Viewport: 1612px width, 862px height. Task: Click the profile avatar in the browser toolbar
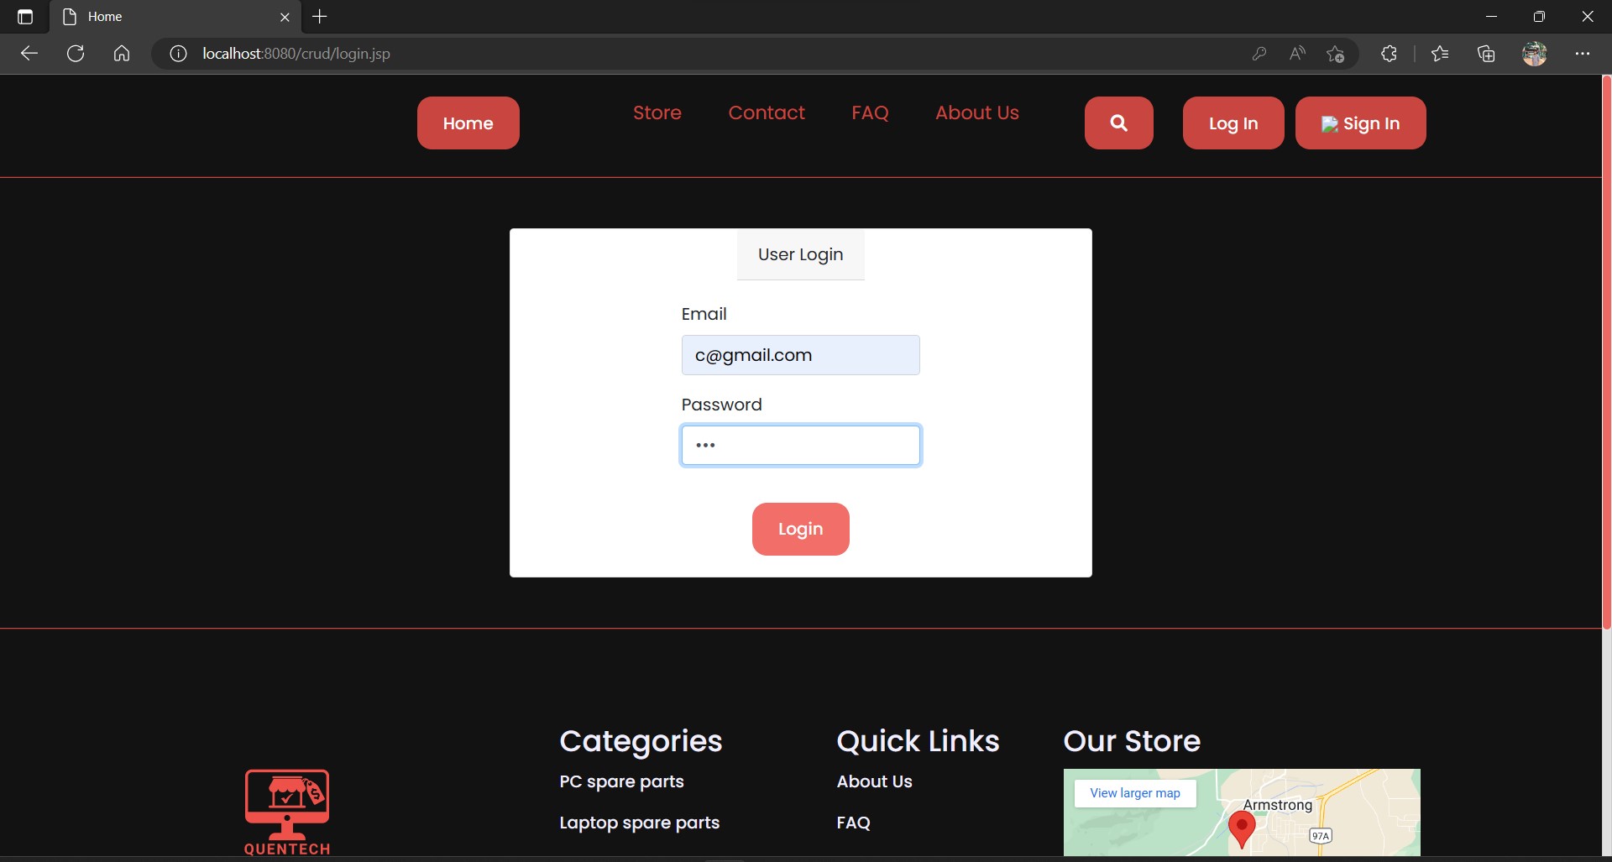coord(1534,53)
